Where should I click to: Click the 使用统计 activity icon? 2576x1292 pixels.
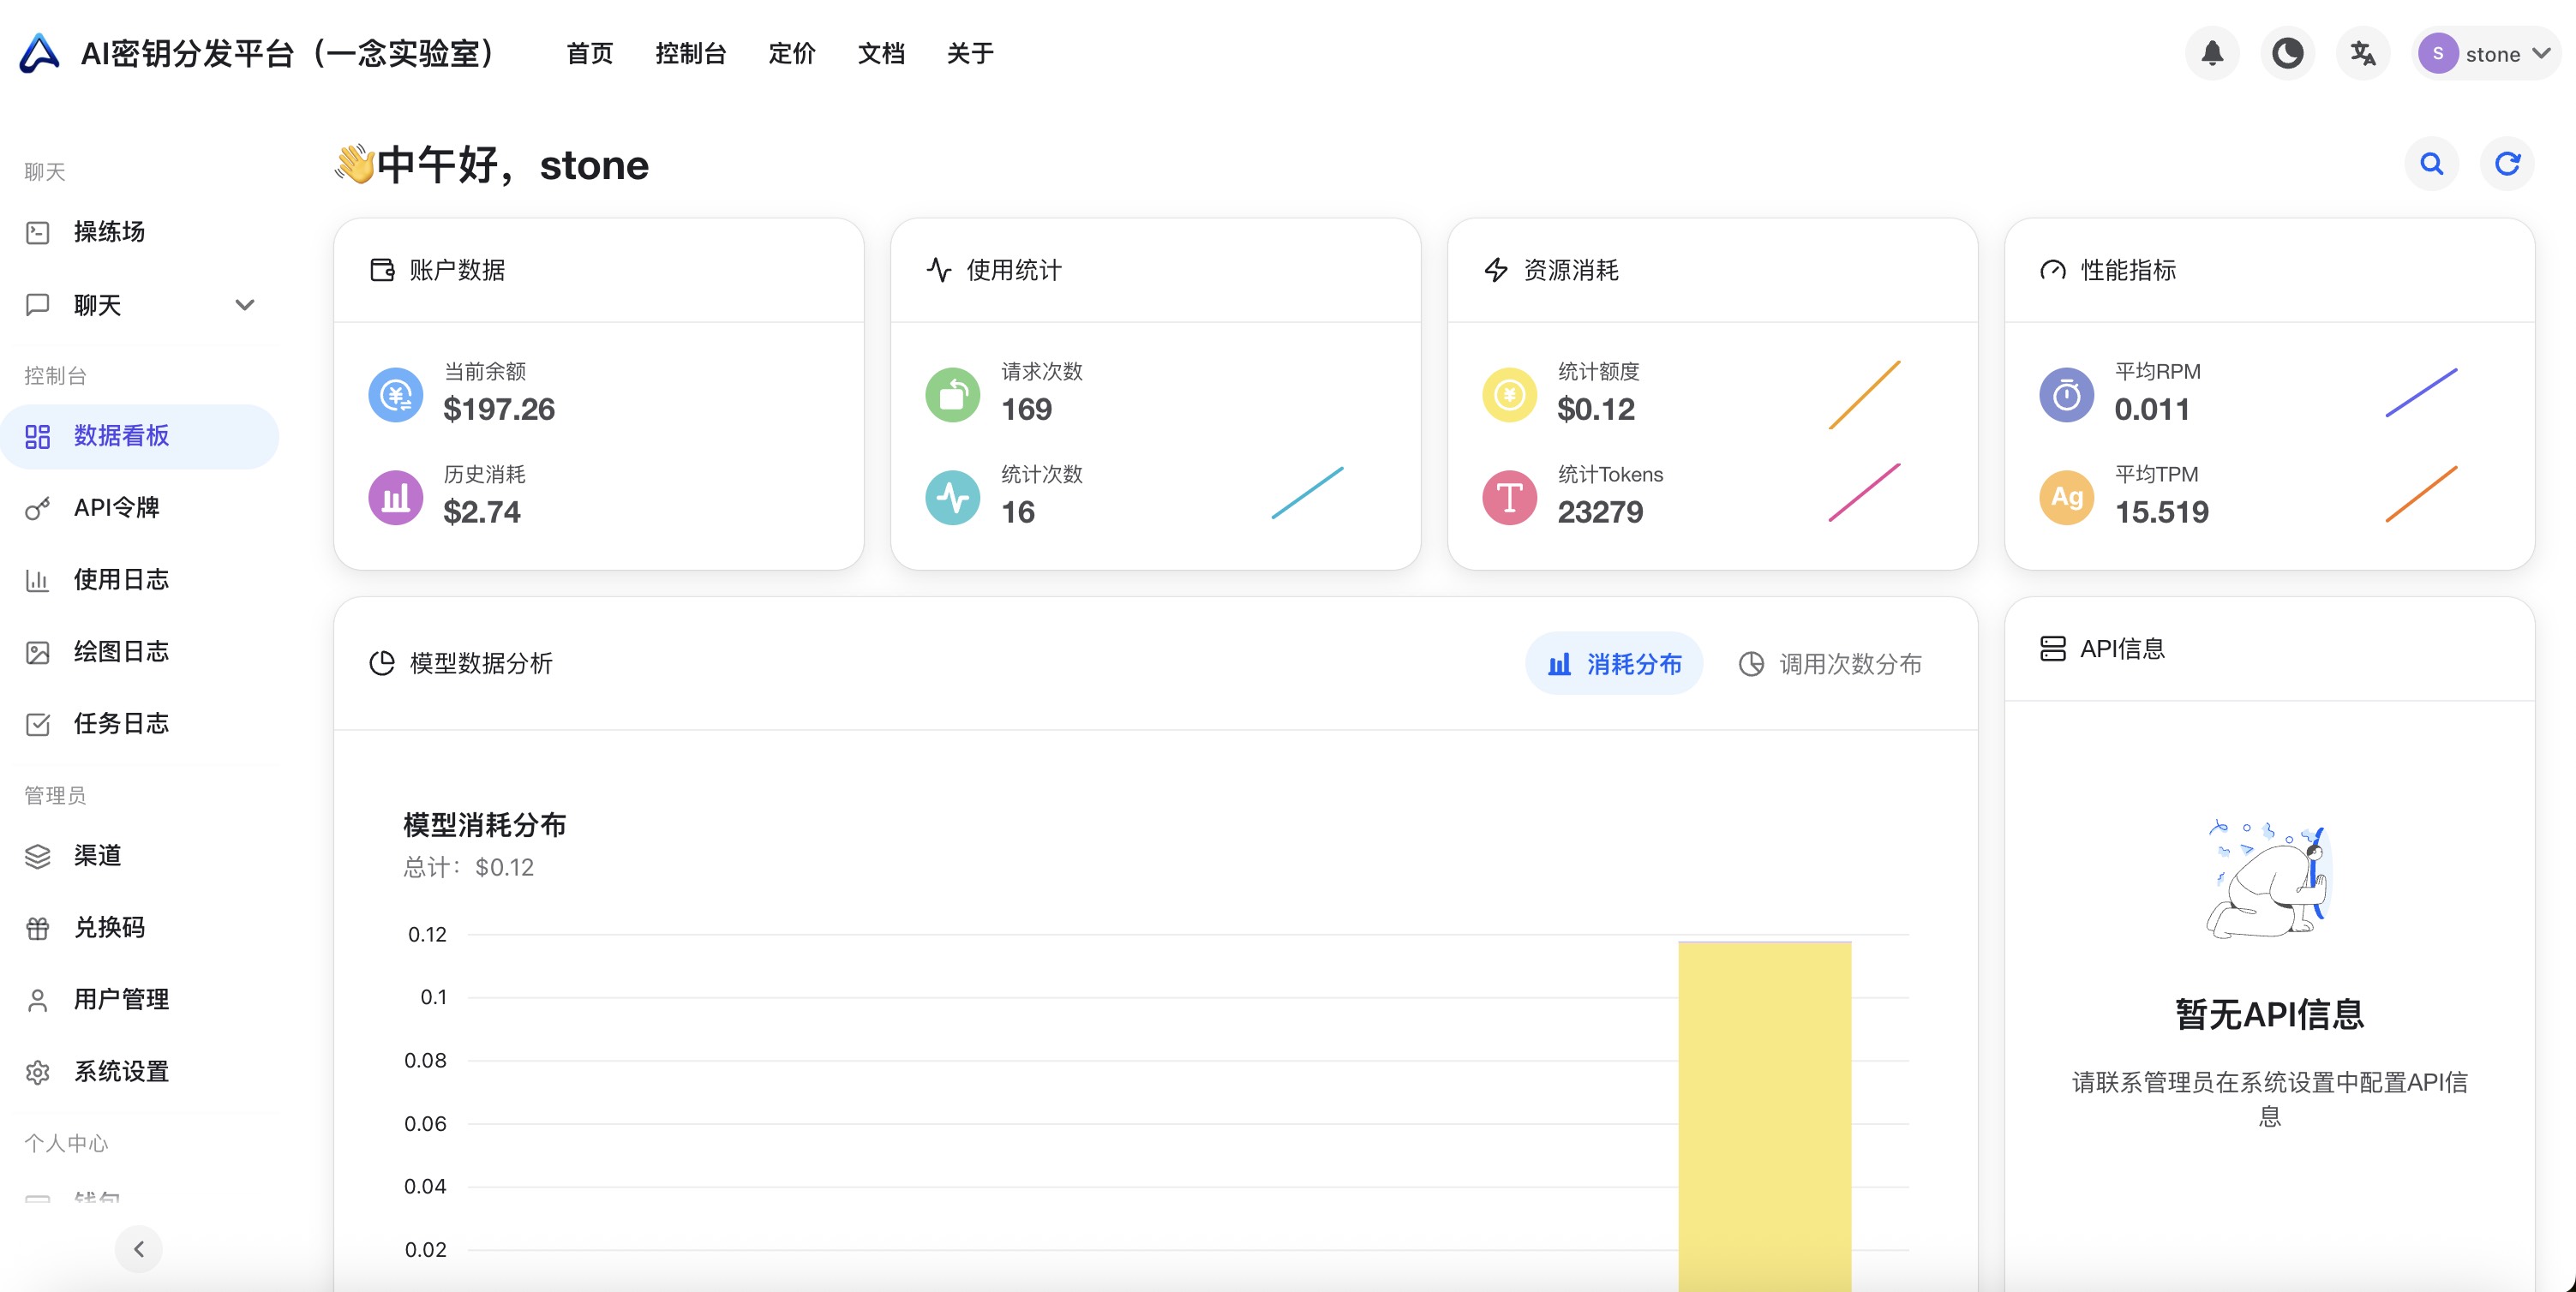tap(939, 270)
